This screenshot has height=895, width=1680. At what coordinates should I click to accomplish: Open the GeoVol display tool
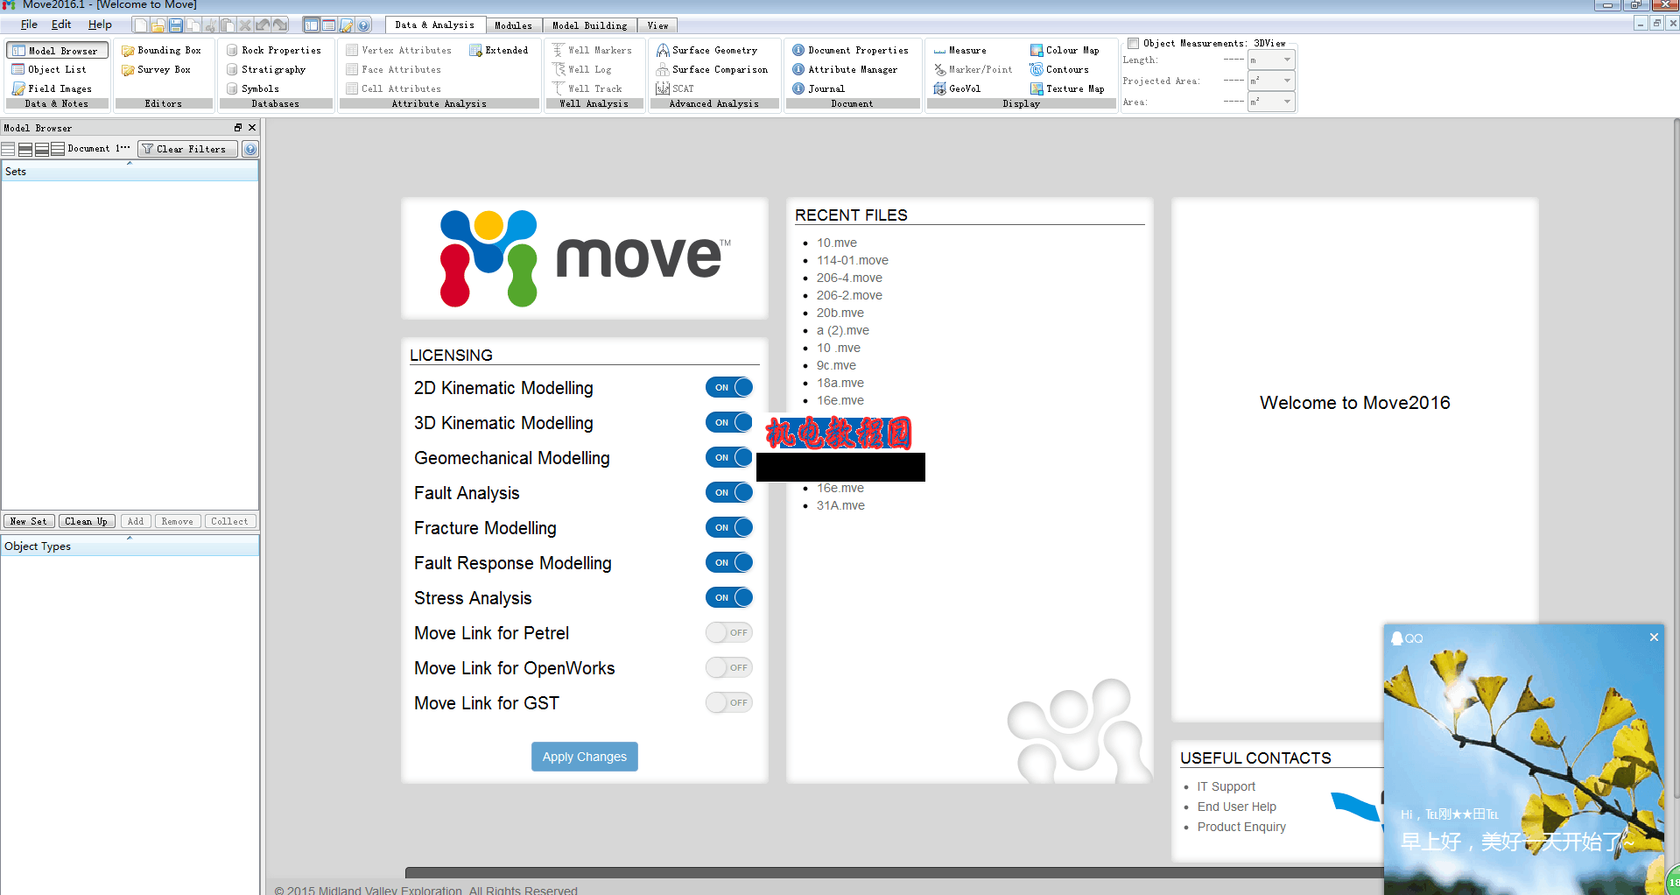point(957,89)
